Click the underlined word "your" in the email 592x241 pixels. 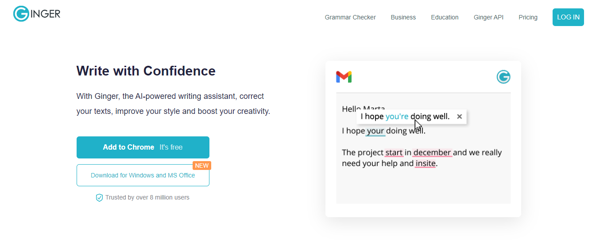(375, 131)
